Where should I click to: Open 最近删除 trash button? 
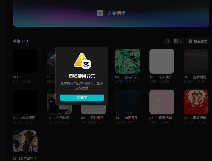198,41
